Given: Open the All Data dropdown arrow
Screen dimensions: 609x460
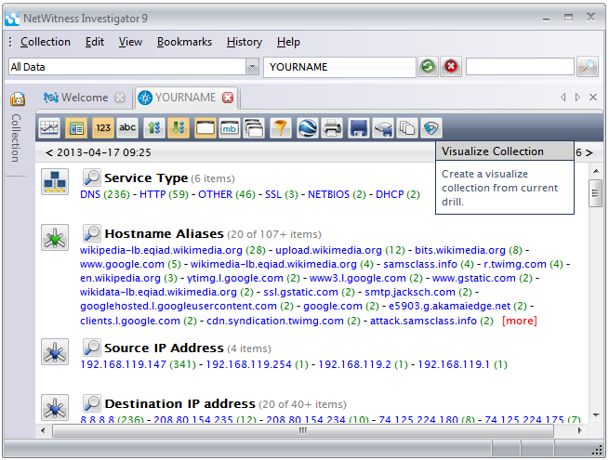Looking at the screenshot, I should click(252, 67).
